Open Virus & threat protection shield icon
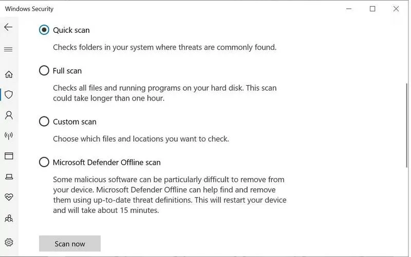 (8, 95)
